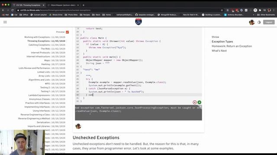This screenshot has width=277, height=155.
Task: Open Chrome's three-dot menu
Action: (274, 10)
